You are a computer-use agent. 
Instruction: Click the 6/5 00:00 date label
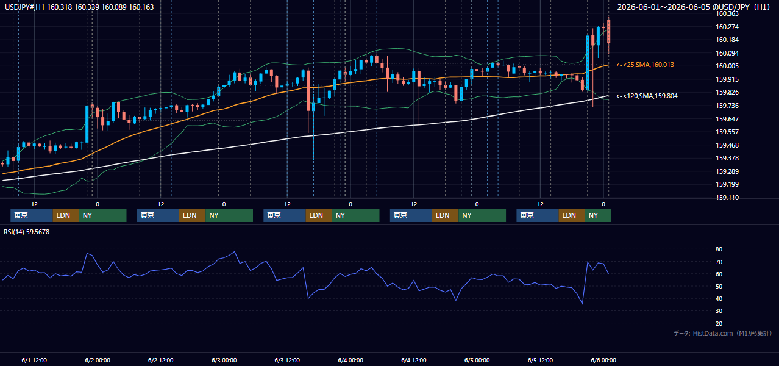tap(477, 361)
